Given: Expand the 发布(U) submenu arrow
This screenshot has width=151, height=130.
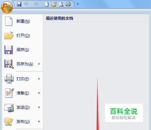Looking at the screenshot, I should point(39,122).
